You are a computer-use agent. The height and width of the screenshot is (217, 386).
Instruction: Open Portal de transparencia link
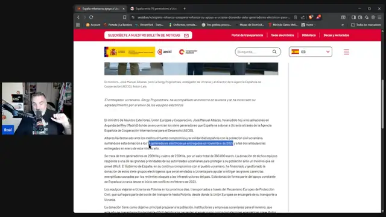pyautogui.click(x=247, y=35)
